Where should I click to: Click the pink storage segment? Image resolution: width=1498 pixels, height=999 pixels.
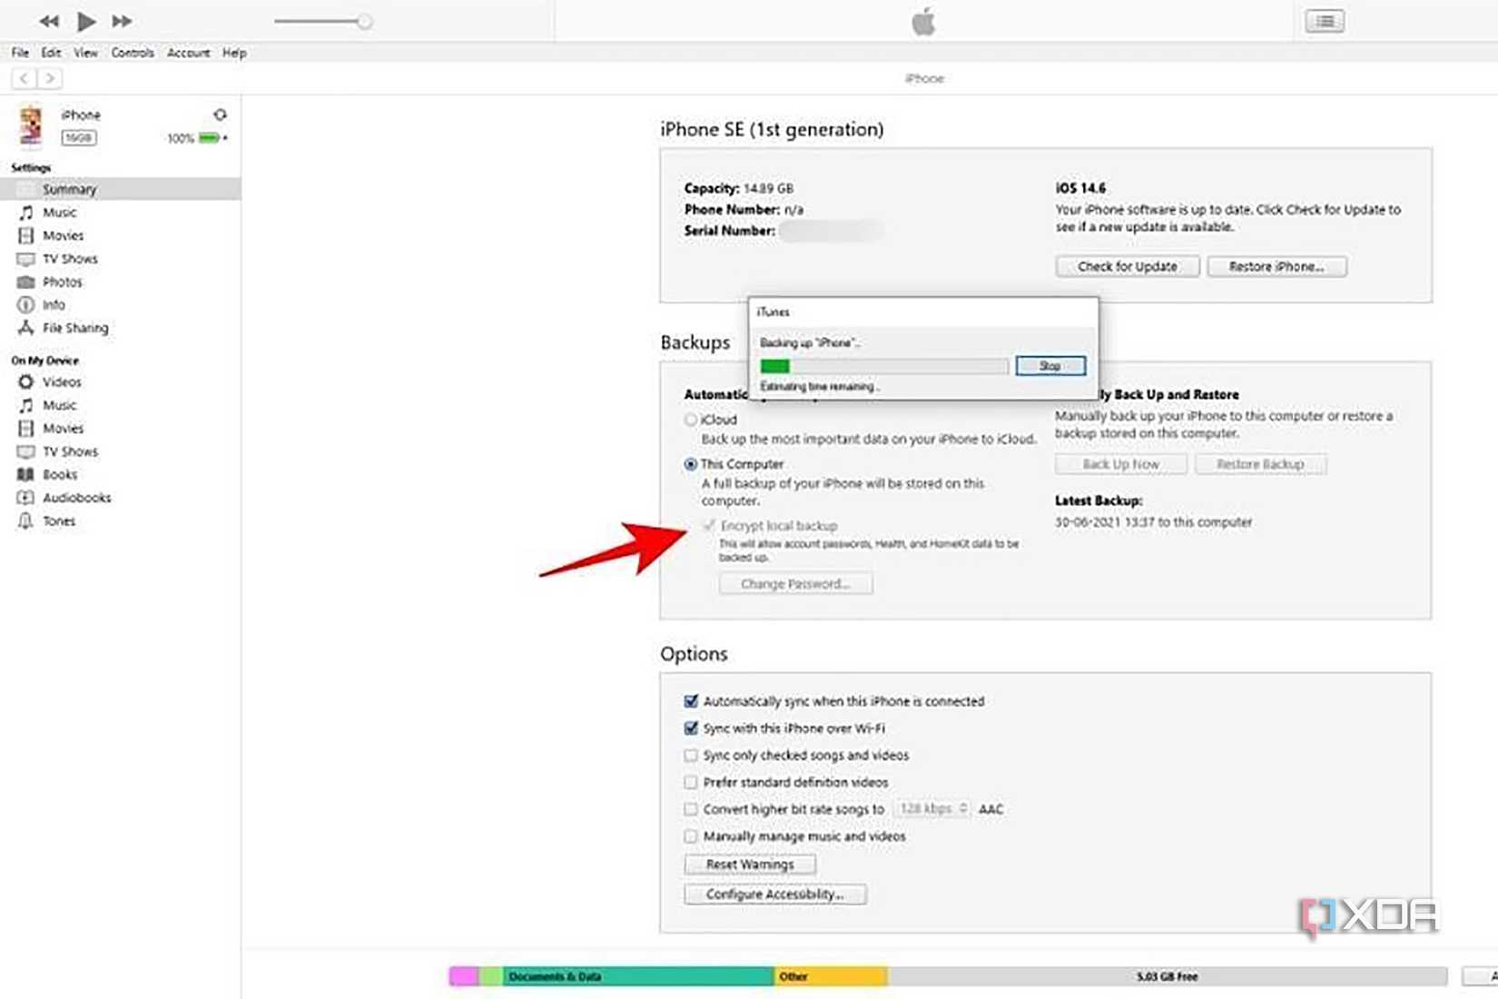464,976
